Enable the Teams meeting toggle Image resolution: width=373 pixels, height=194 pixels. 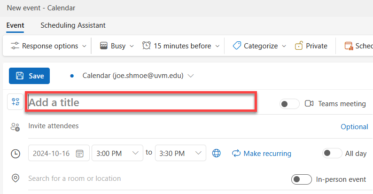[x=289, y=104]
